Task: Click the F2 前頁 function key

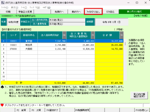Action: 23,110
